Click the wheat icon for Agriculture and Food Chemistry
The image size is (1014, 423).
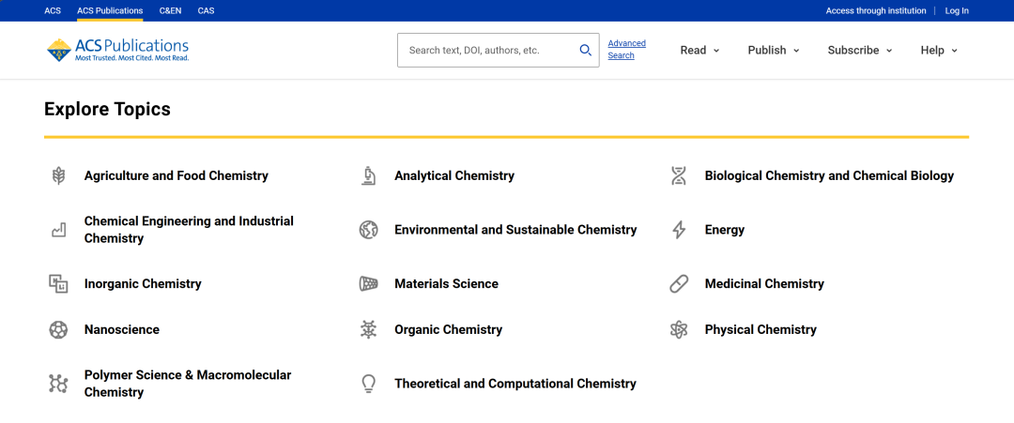coord(58,175)
